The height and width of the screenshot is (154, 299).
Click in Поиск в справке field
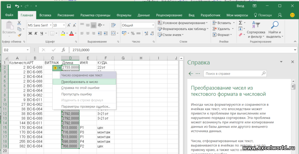pos(235,73)
